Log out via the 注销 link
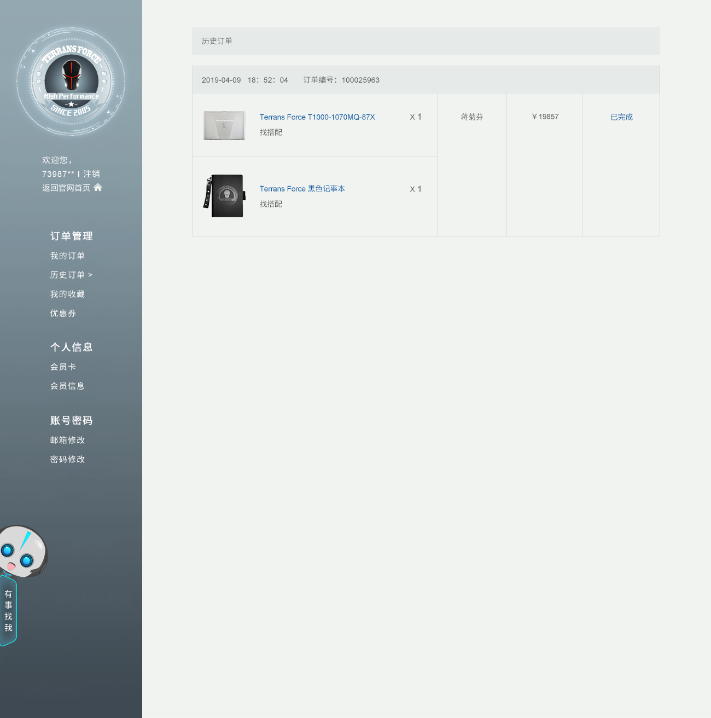711x718 pixels. (91, 174)
